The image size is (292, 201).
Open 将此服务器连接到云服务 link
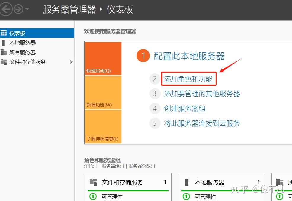click(x=202, y=123)
